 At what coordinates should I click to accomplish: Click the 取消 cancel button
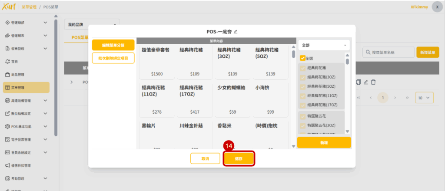point(205,159)
